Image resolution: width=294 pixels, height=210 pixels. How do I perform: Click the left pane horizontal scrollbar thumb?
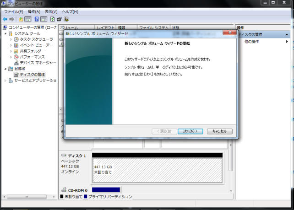click(27, 197)
